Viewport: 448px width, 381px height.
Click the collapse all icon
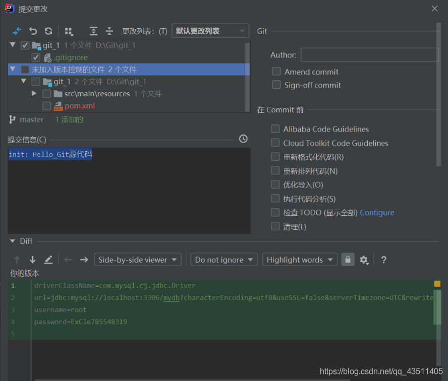click(x=109, y=31)
